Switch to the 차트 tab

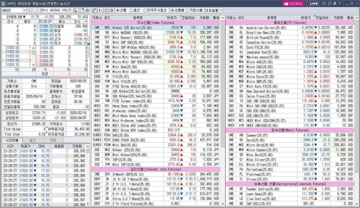tap(53, 140)
